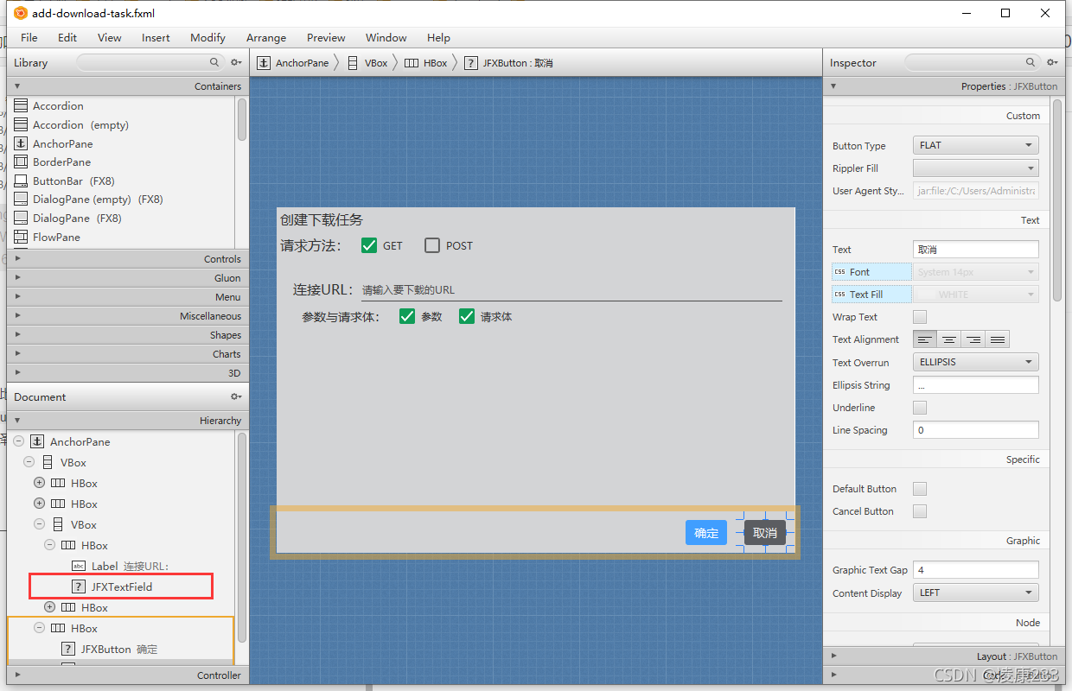Click JFXButton question icon in breadcrumb
1072x691 pixels.
pos(470,63)
